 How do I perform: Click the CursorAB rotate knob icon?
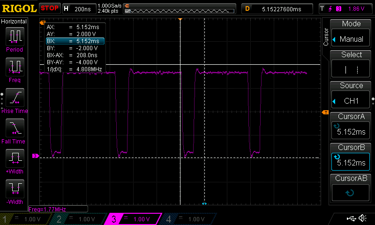point(350,193)
